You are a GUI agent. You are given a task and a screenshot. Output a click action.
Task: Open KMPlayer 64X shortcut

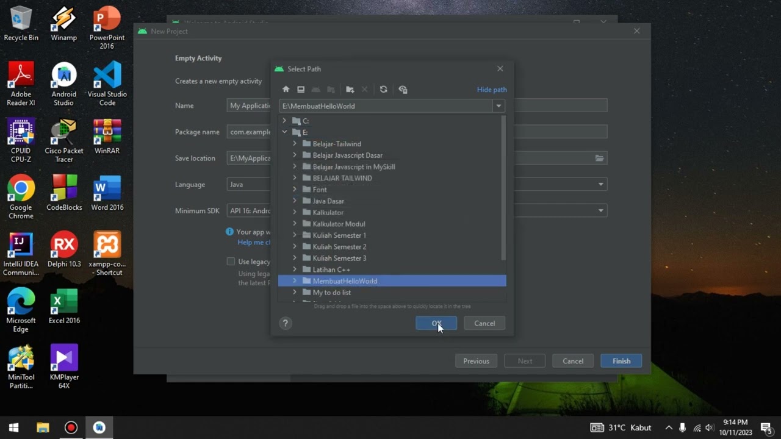[63, 368]
